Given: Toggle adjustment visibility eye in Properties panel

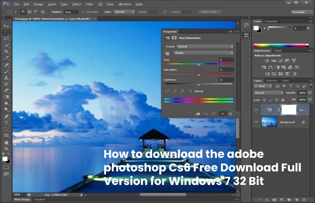Looking at the screenshot, I should click(x=222, y=114).
